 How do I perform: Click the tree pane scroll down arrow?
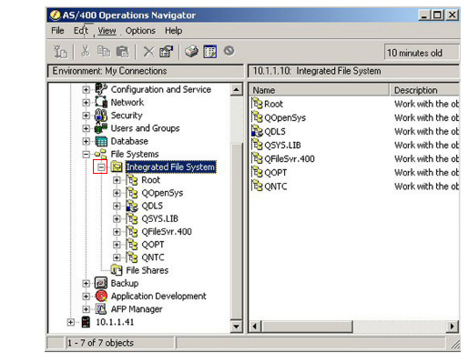[236, 327]
